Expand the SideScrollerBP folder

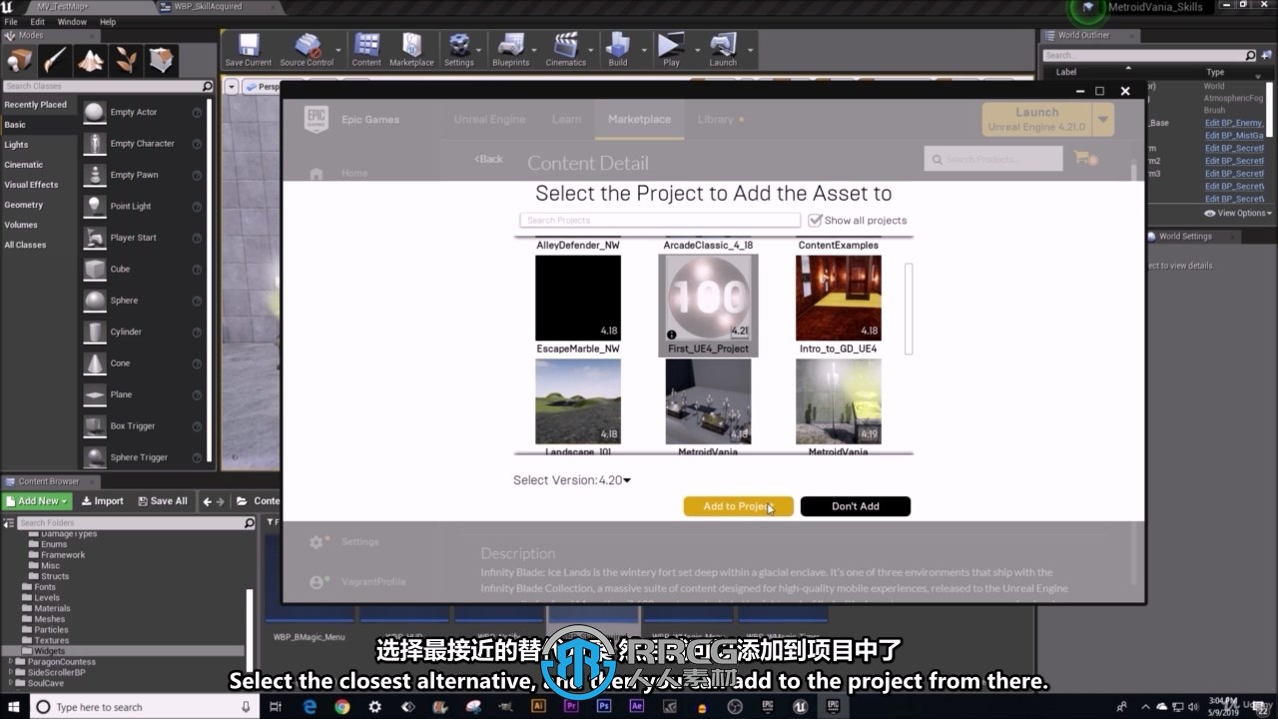click(11, 672)
